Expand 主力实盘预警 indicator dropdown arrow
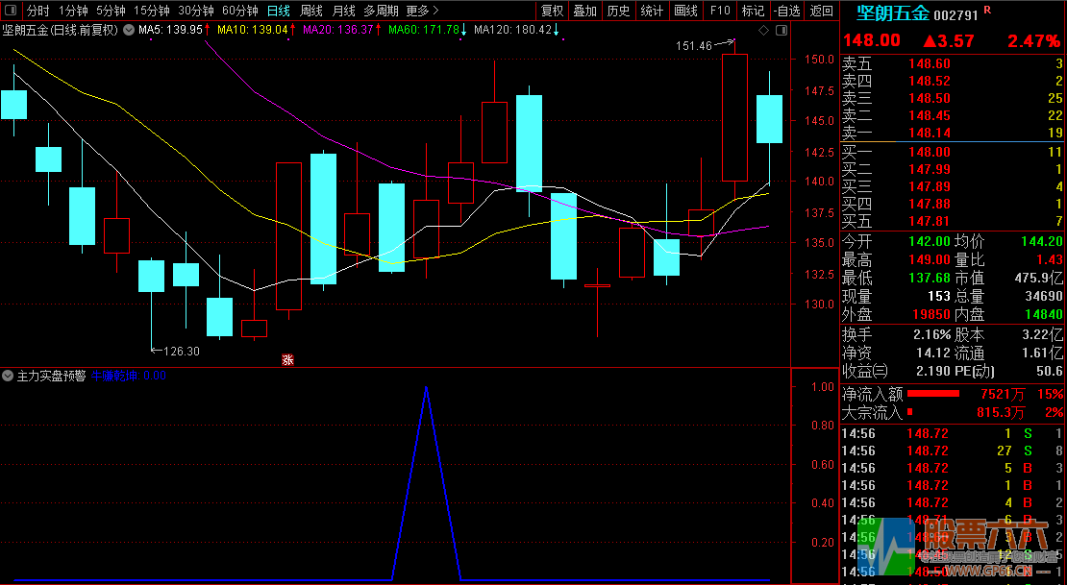The image size is (1067, 585). [9, 376]
